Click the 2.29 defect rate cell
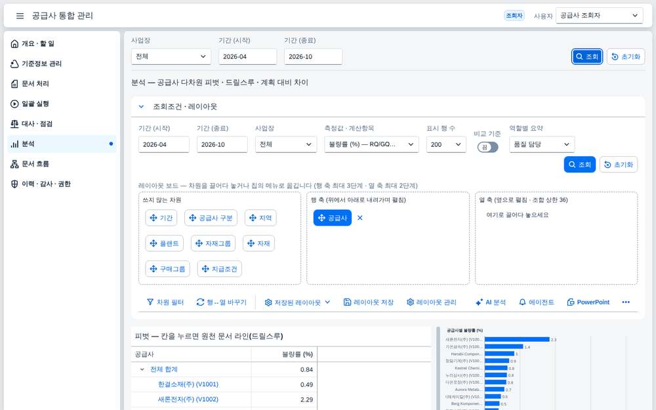The image size is (656, 410). coord(284,400)
